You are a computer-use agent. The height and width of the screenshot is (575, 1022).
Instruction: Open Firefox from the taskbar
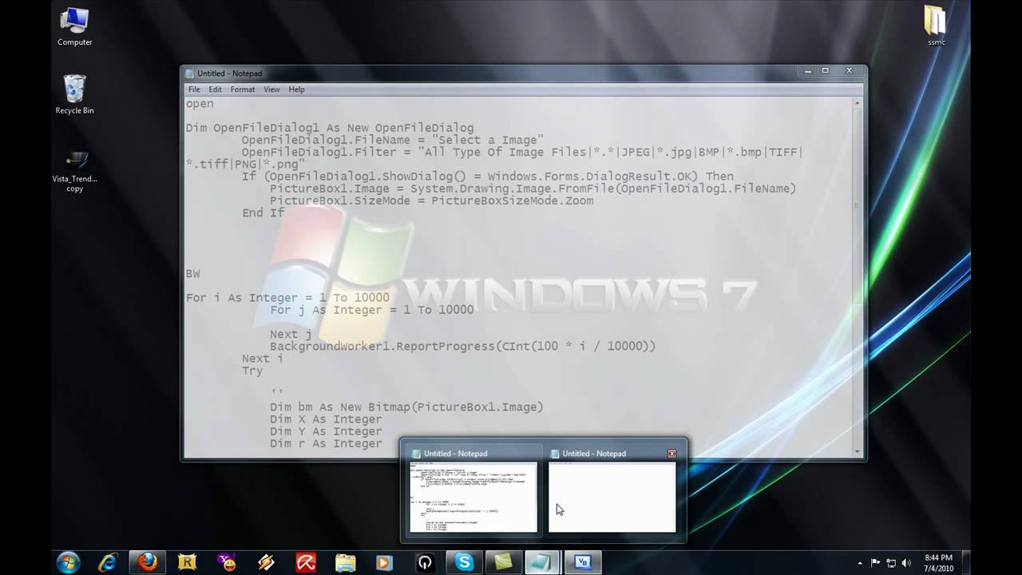pyautogui.click(x=147, y=563)
